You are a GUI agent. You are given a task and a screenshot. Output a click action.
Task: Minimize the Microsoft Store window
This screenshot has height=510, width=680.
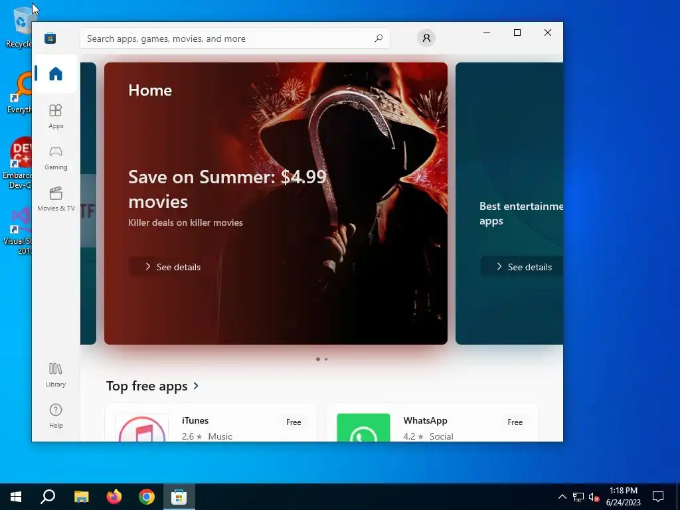coord(487,33)
